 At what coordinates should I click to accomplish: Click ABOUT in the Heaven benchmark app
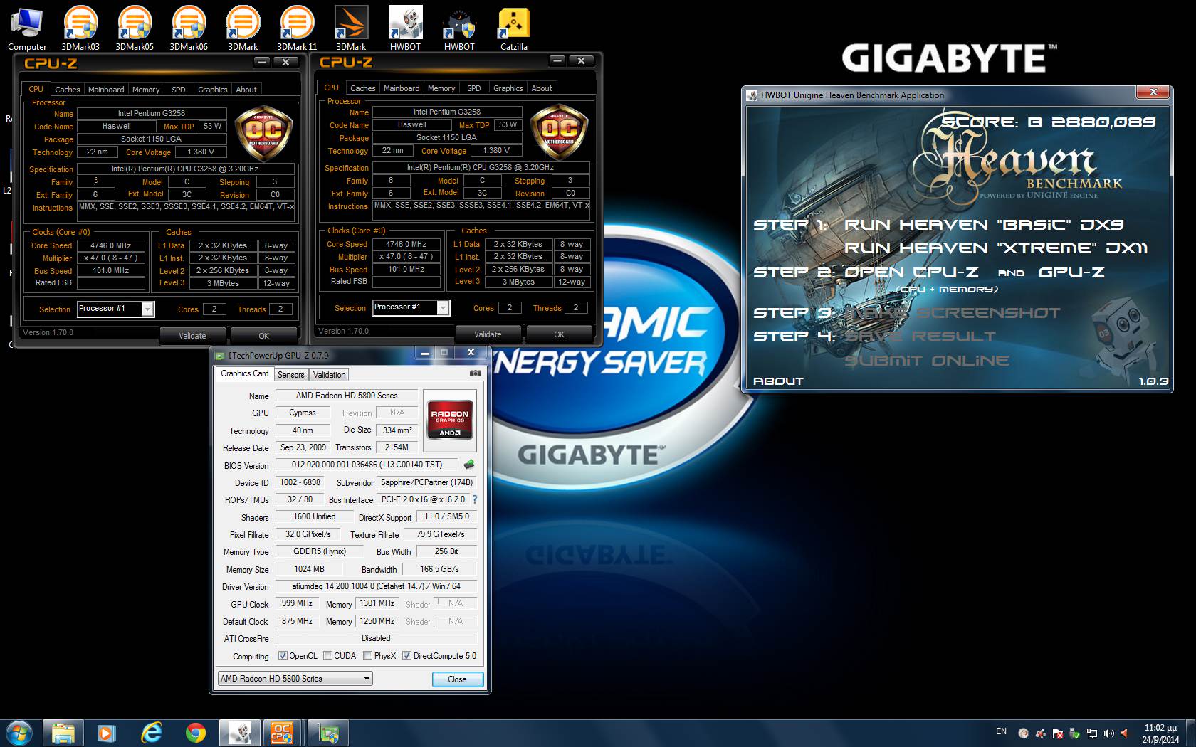pyautogui.click(x=778, y=381)
